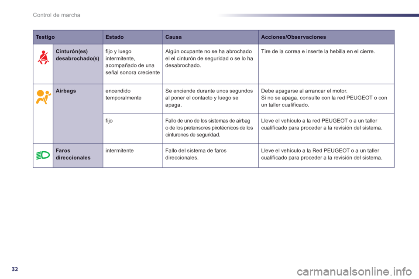Click the 'intermitente' state cell for Faros direccionales
Screen dimensions: 419x279
click(x=133, y=156)
